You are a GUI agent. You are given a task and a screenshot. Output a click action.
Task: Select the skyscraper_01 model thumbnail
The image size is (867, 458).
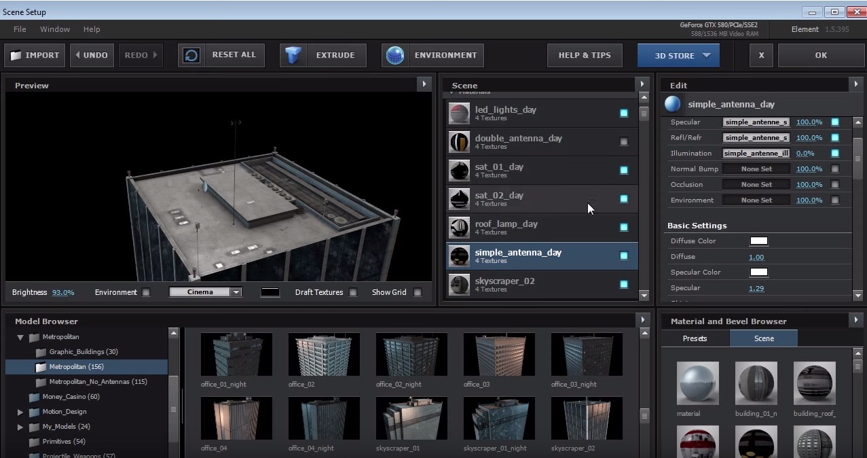(x=411, y=418)
